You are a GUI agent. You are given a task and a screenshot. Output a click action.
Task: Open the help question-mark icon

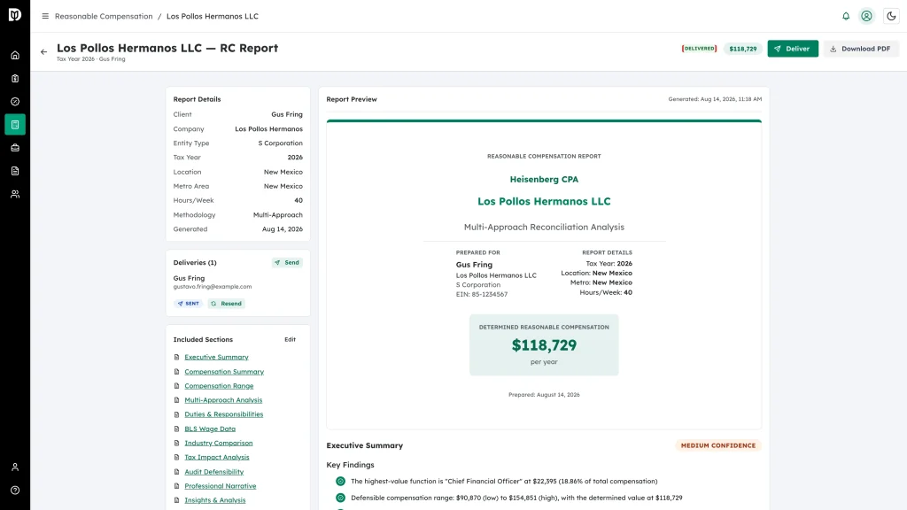[x=15, y=491]
